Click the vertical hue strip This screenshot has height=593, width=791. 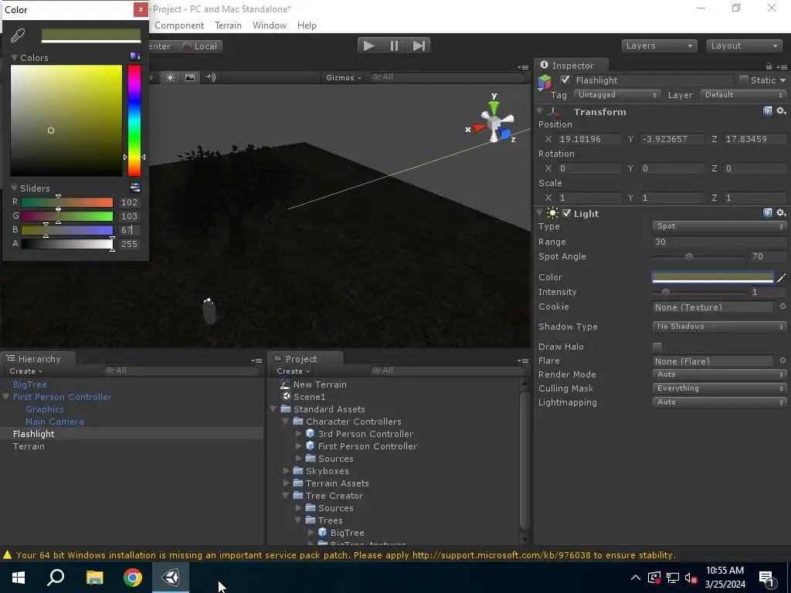[134, 120]
